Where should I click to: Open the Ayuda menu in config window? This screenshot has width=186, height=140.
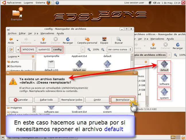tap(60, 33)
